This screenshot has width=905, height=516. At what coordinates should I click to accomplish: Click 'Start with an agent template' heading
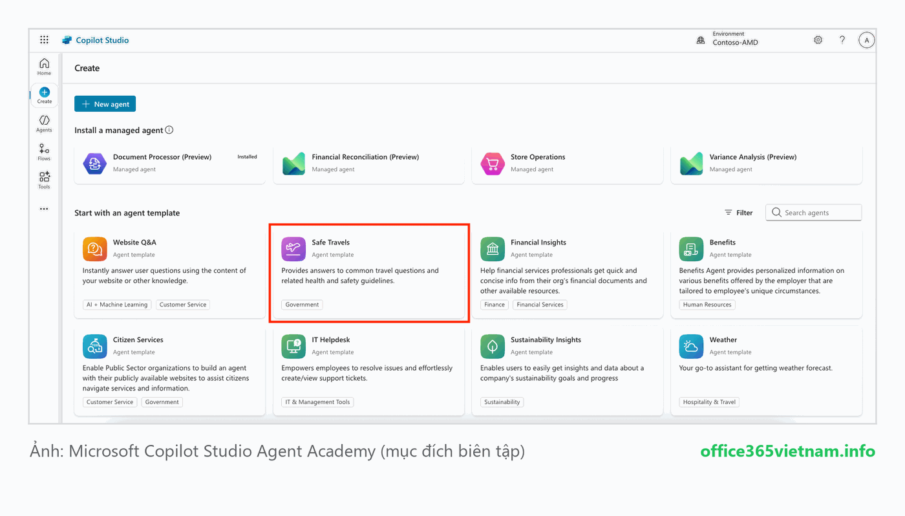click(127, 213)
